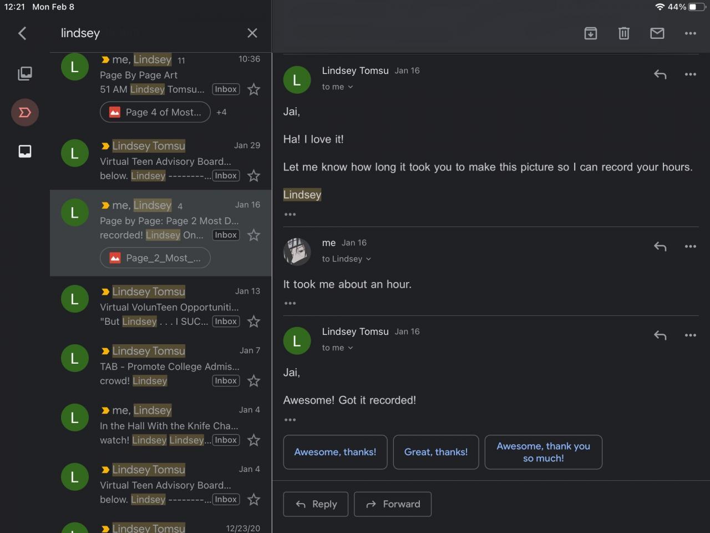Viewport: 710px width, 533px height.
Task: Tap the L avatar of 'Got it recorded' message
Action: 297,341
